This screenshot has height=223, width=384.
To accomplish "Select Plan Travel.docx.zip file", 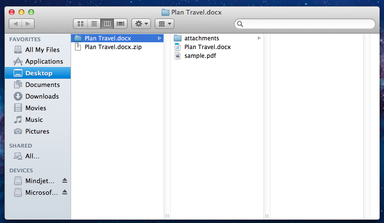I will 117,47.
